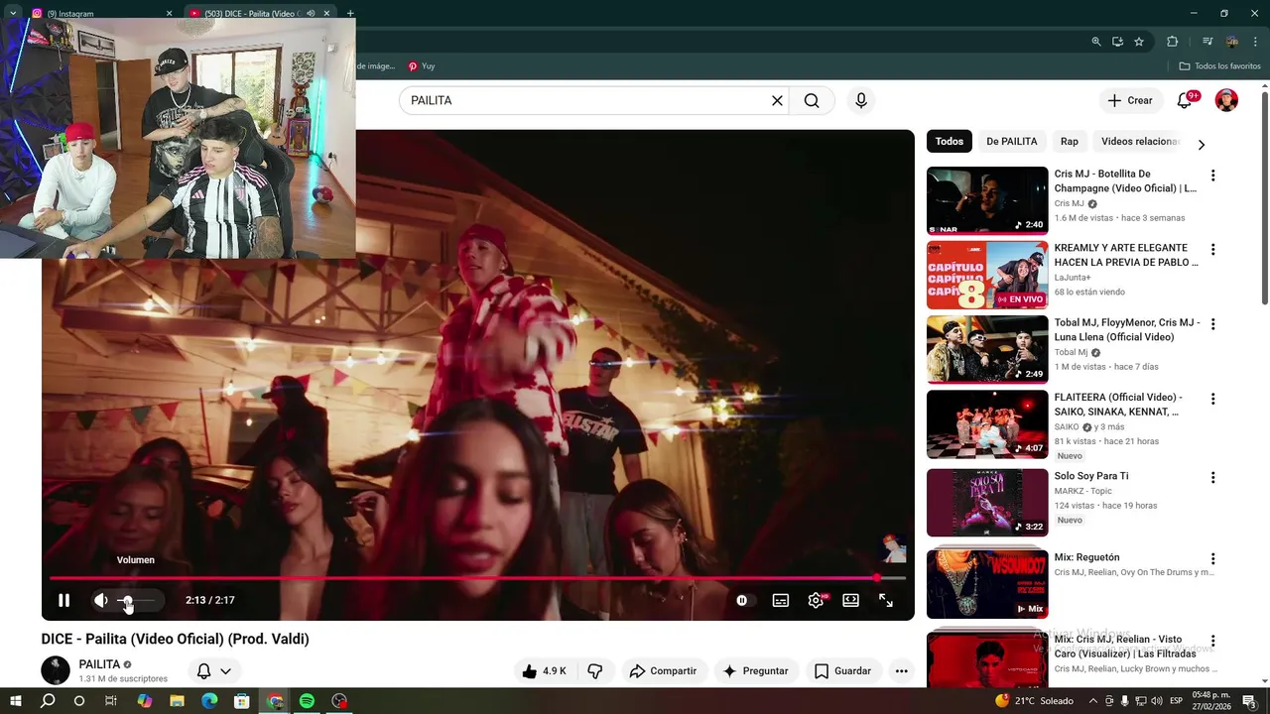The width and height of the screenshot is (1270, 714).
Task: Open PAILITA channel avatar
Action: tap(56, 670)
